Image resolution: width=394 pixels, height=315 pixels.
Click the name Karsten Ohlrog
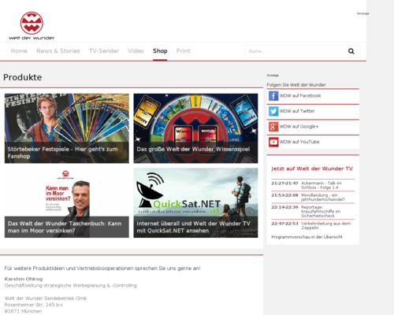pos(24,279)
